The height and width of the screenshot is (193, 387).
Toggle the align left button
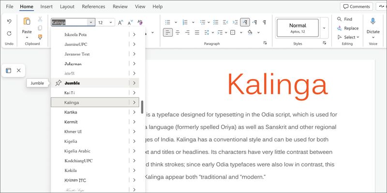point(167,33)
